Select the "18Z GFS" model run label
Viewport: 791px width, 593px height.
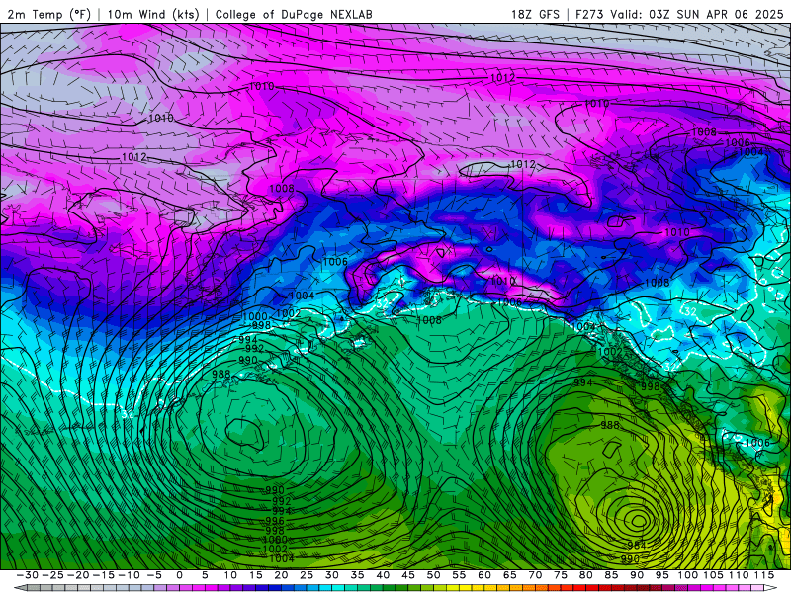[x=535, y=14]
